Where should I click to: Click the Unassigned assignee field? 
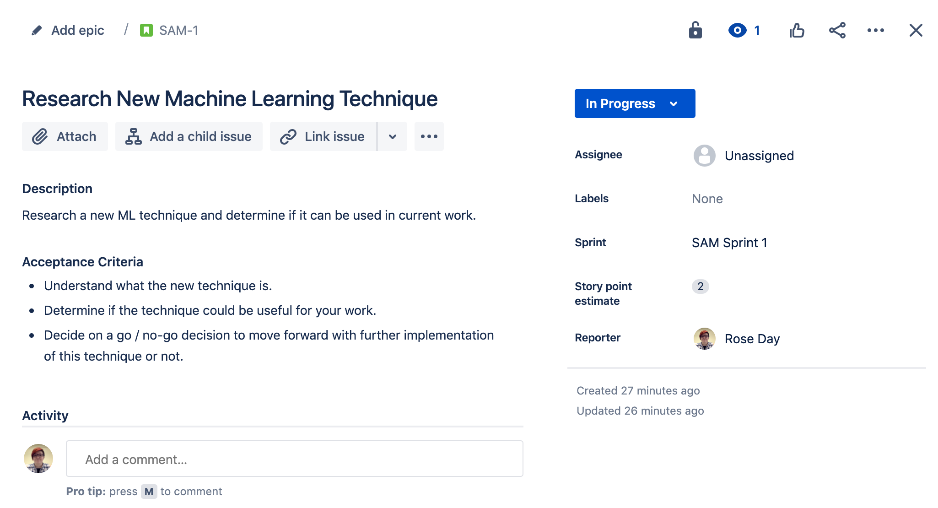point(759,156)
